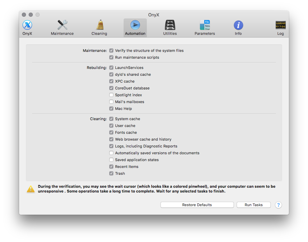The width and height of the screenshot is (308, 242).
Task: Click the yellow warning triangle icon
Action: (x=31, y=189)
